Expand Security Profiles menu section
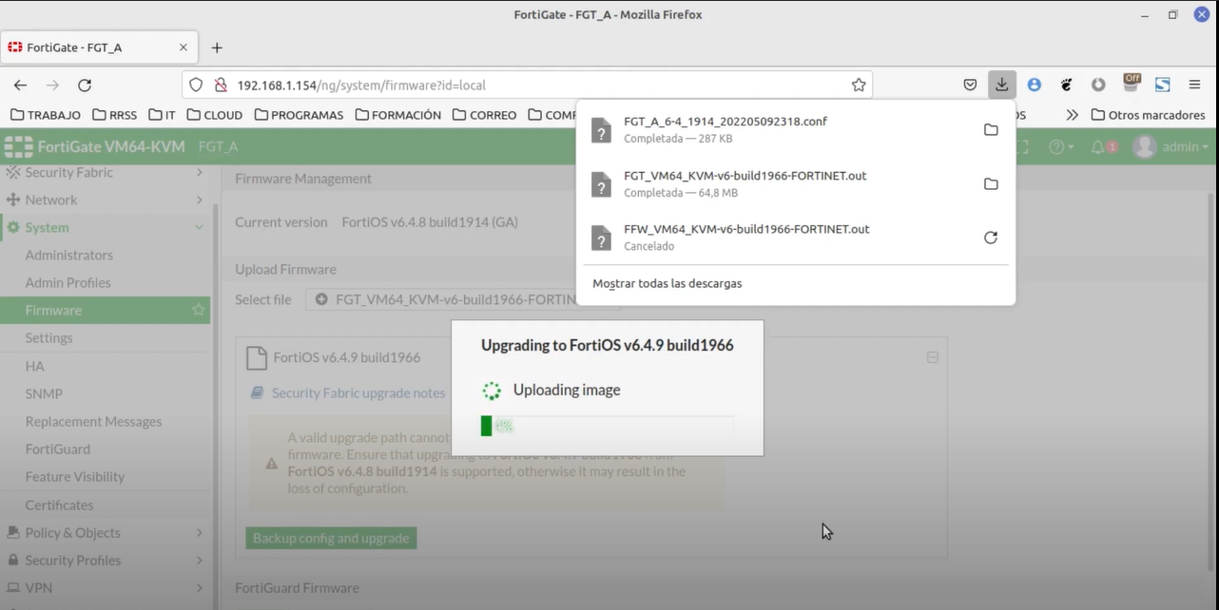The width and height of the screenshot is (1219, 610). click(105, 560)
